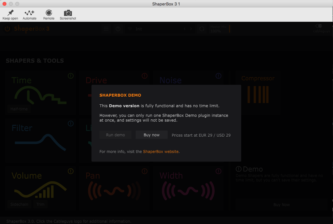Select the Trim tool button
This screenshot has height=224, width=333.
(x=40, y=204)
